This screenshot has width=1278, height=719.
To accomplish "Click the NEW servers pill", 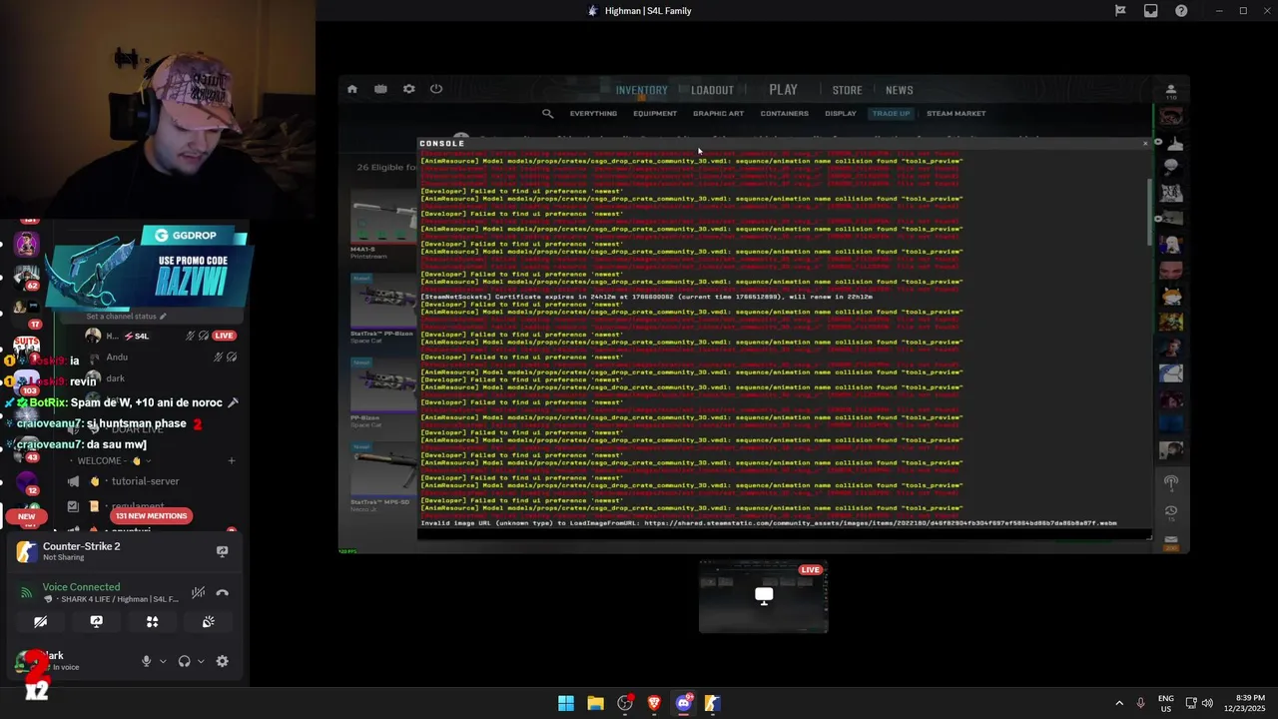I will coord(27,516).
